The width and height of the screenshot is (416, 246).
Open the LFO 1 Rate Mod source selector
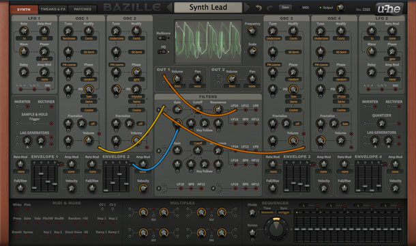point(44,38)
